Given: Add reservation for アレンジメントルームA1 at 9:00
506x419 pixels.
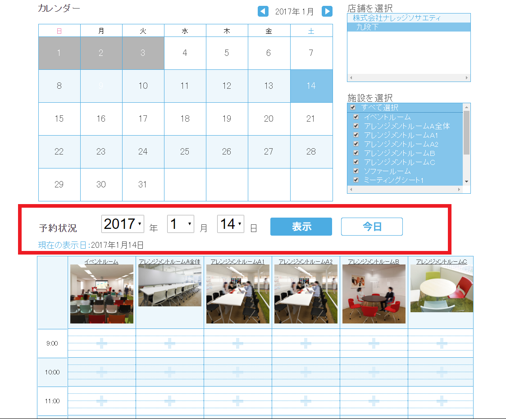Looking at the screenshot, I should 238,343.
